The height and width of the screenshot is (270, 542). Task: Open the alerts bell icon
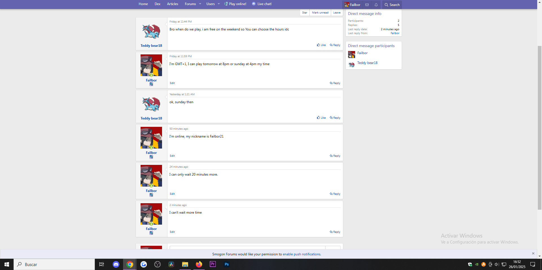[x=376, y=5]
